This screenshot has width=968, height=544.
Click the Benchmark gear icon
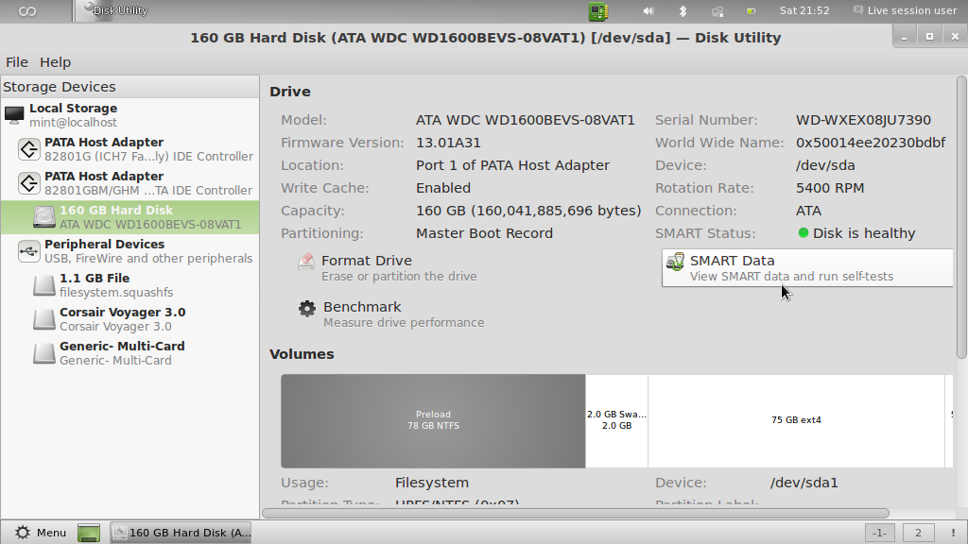[307, 309]
